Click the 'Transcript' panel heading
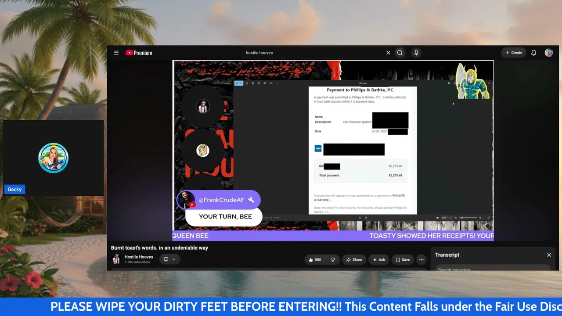 point(447,255)
